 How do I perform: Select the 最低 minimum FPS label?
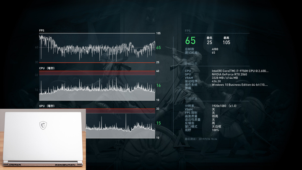click(x=209, y=38)
